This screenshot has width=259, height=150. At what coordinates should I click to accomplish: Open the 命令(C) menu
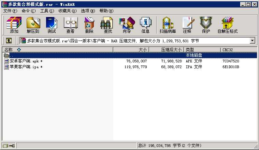pos(29,11)
